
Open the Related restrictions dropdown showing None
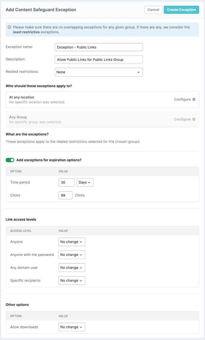click(98, 72)
